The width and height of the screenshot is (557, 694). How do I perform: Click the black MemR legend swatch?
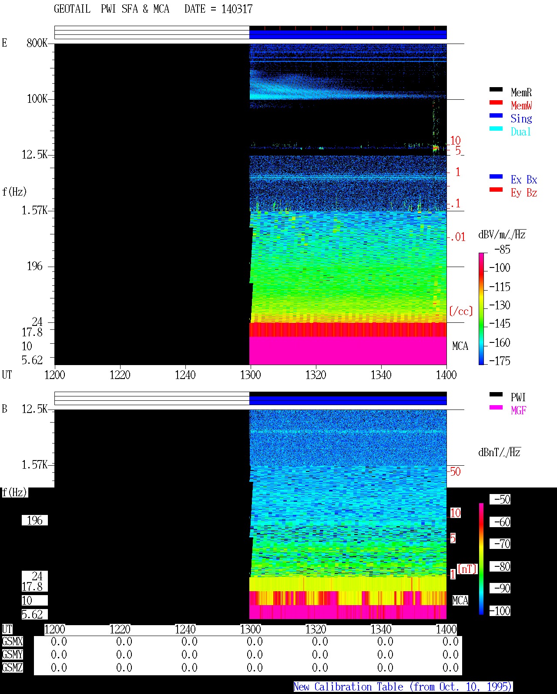496,89
